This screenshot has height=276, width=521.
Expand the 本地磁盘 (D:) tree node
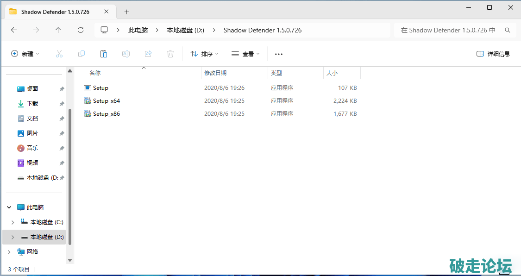pos(13,237)
